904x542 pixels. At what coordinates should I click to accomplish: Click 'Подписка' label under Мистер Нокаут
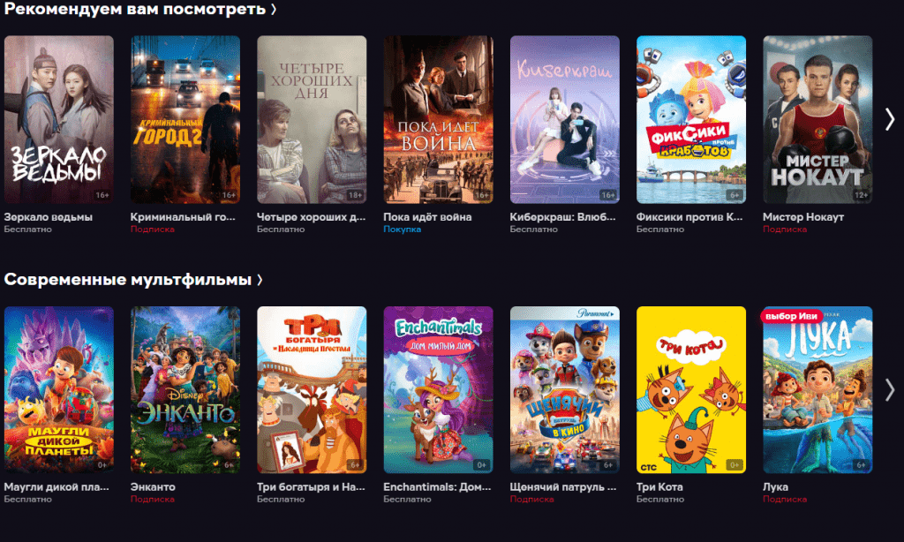(x=785, y=230)
